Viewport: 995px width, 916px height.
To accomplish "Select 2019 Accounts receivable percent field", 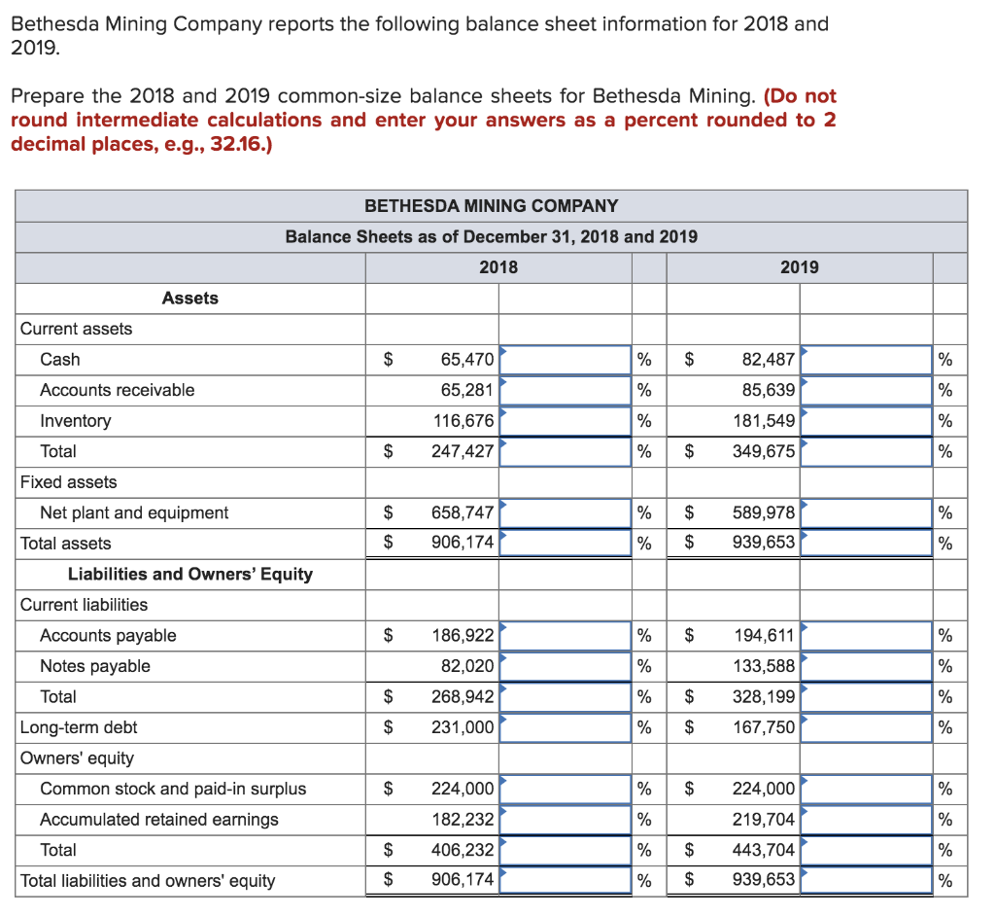I will point(866,390).
